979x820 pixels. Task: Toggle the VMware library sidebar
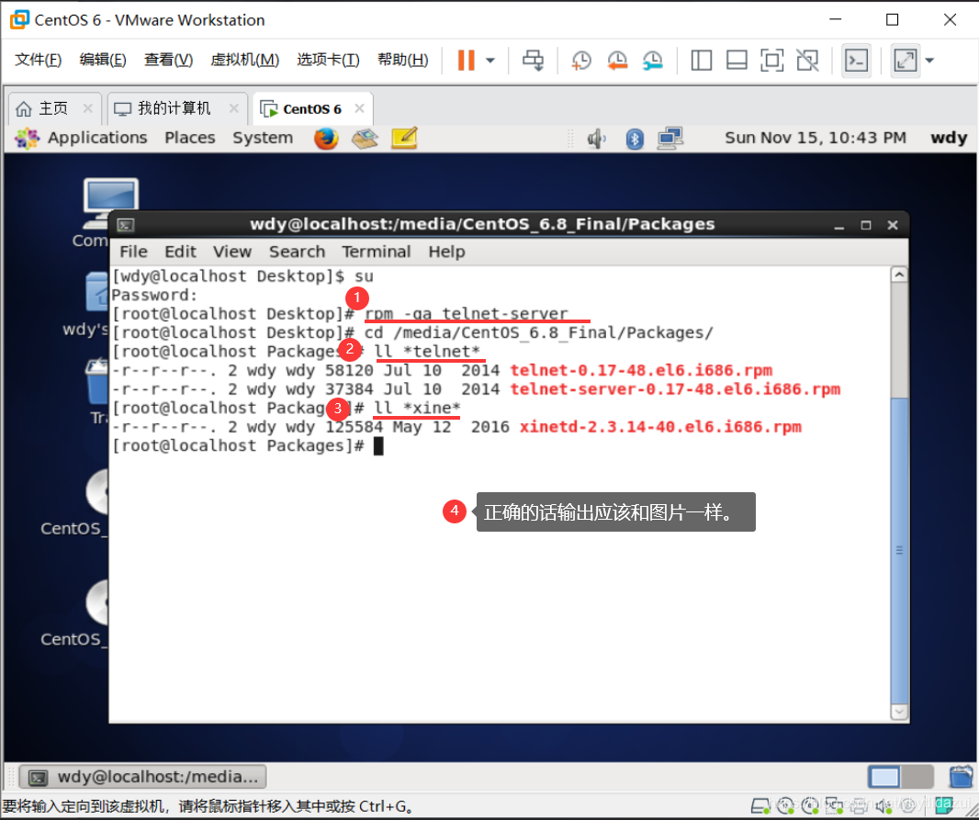pos(701,60)
